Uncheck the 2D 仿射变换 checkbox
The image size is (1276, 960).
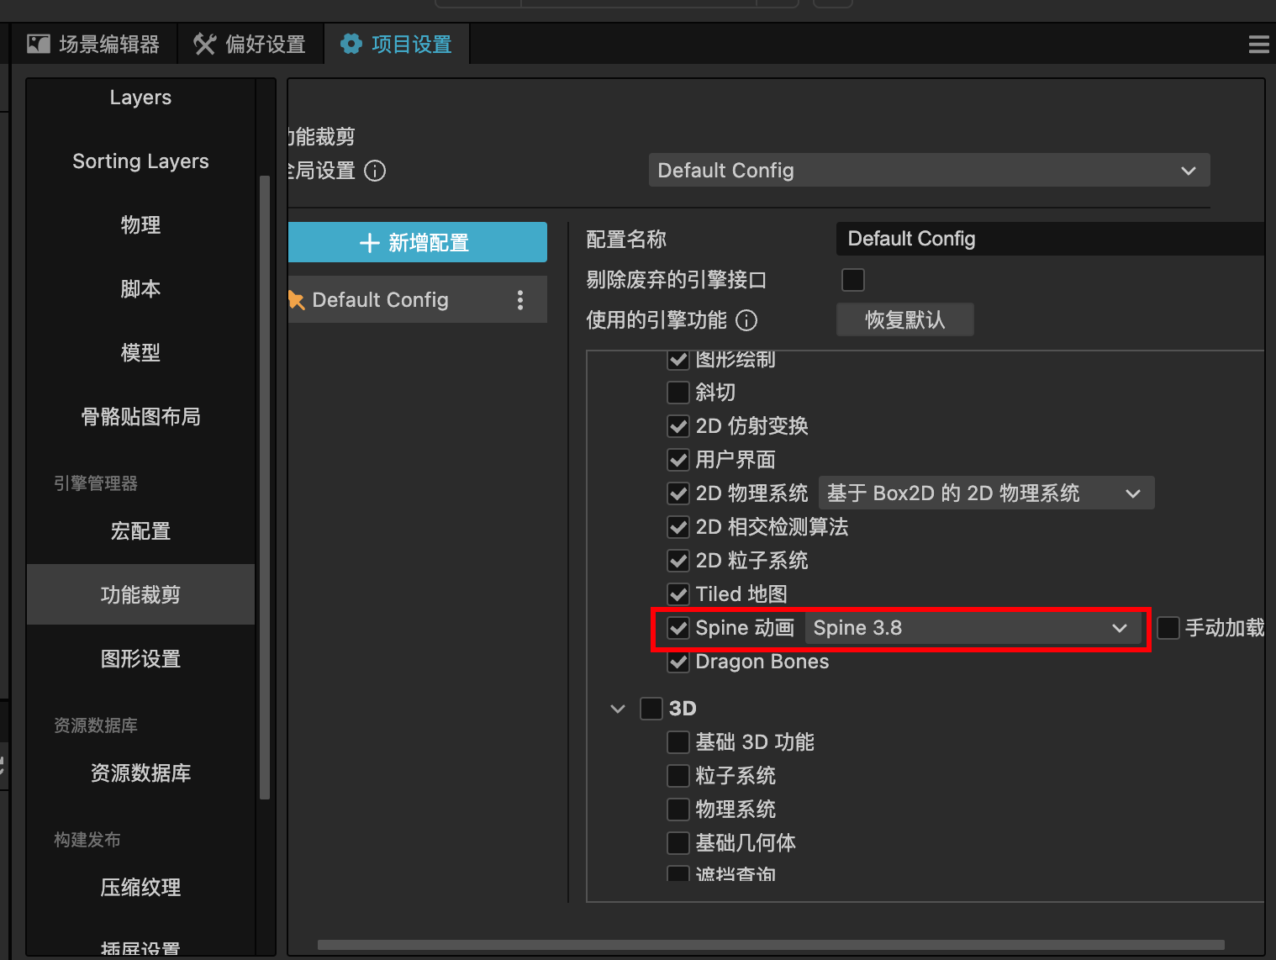pyautogui.click(x=678, y=426)
